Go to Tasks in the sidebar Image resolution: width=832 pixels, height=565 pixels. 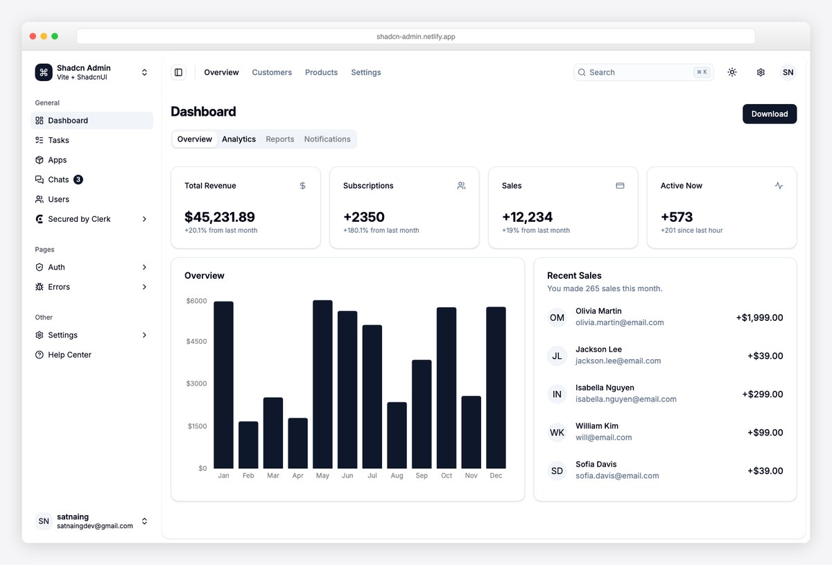pos(92,140)
